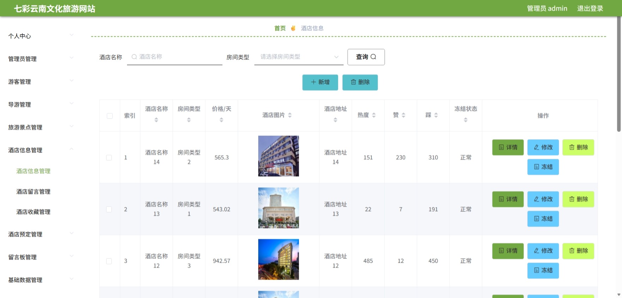Click the 新增 add button
Image resolution: width=622 pixels, height=298 pixels.
point(320,82)
